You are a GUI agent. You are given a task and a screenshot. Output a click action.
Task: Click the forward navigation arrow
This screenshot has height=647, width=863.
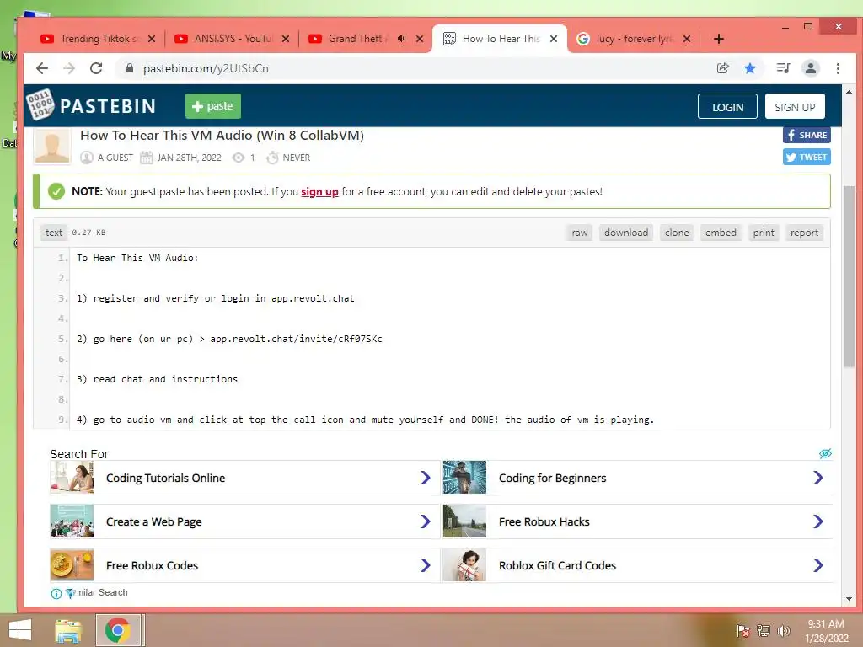[x=69, y=68]
